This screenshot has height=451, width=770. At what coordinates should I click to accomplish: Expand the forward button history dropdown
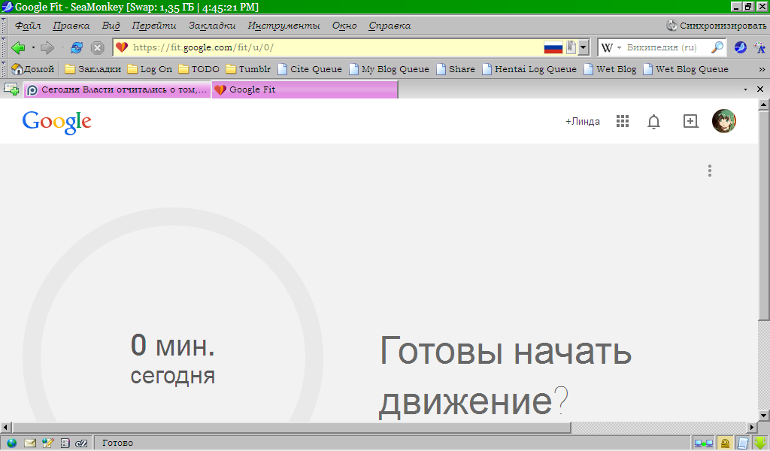click(x=62, y=47)
